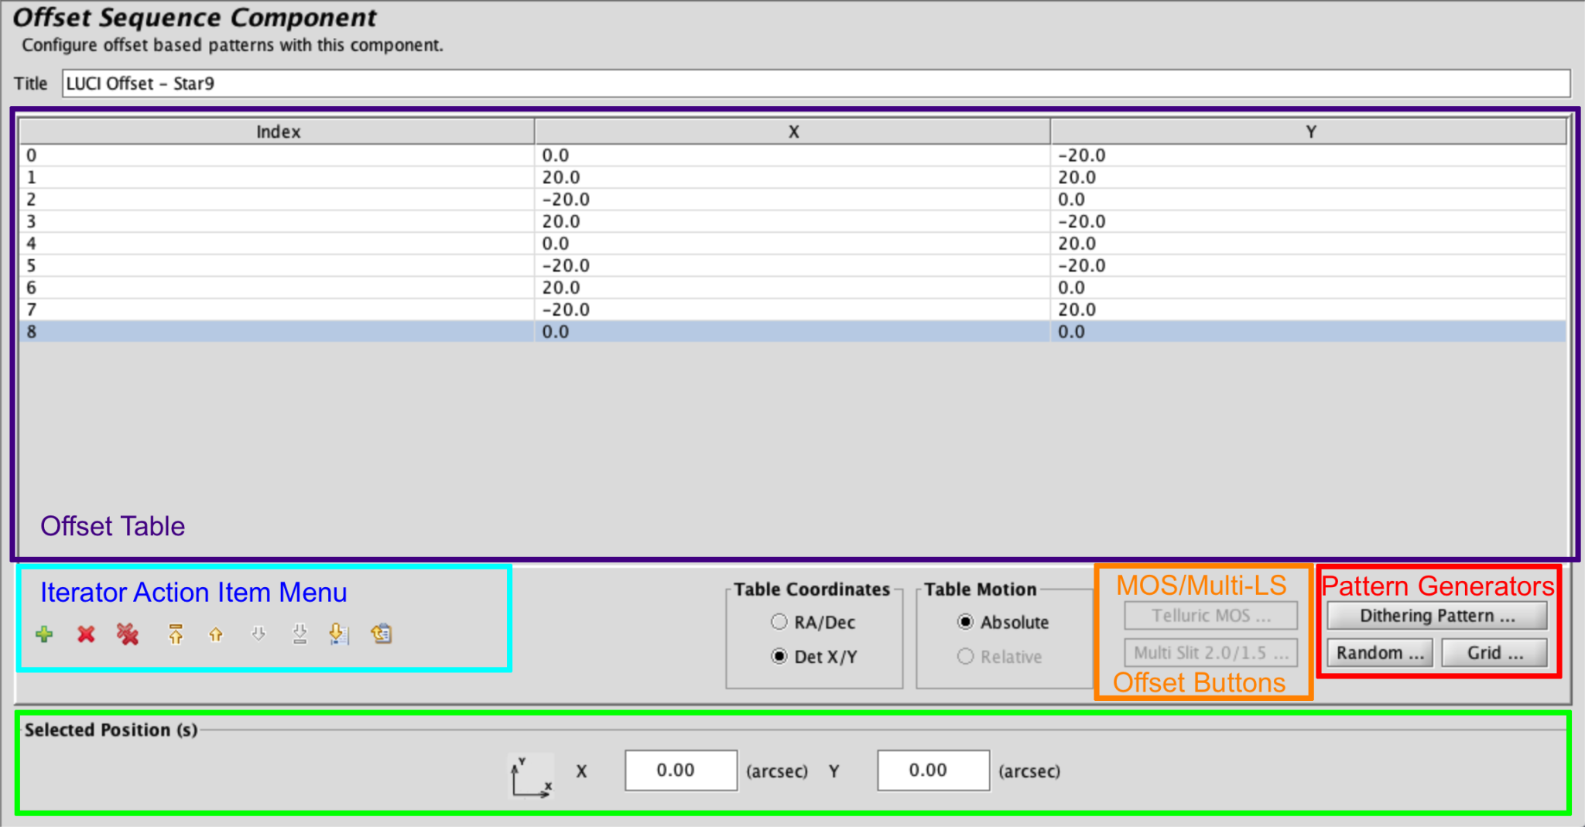Screen dimensions: 1585x827
Task: Move selected offset up one row
Action: (216, 634)
